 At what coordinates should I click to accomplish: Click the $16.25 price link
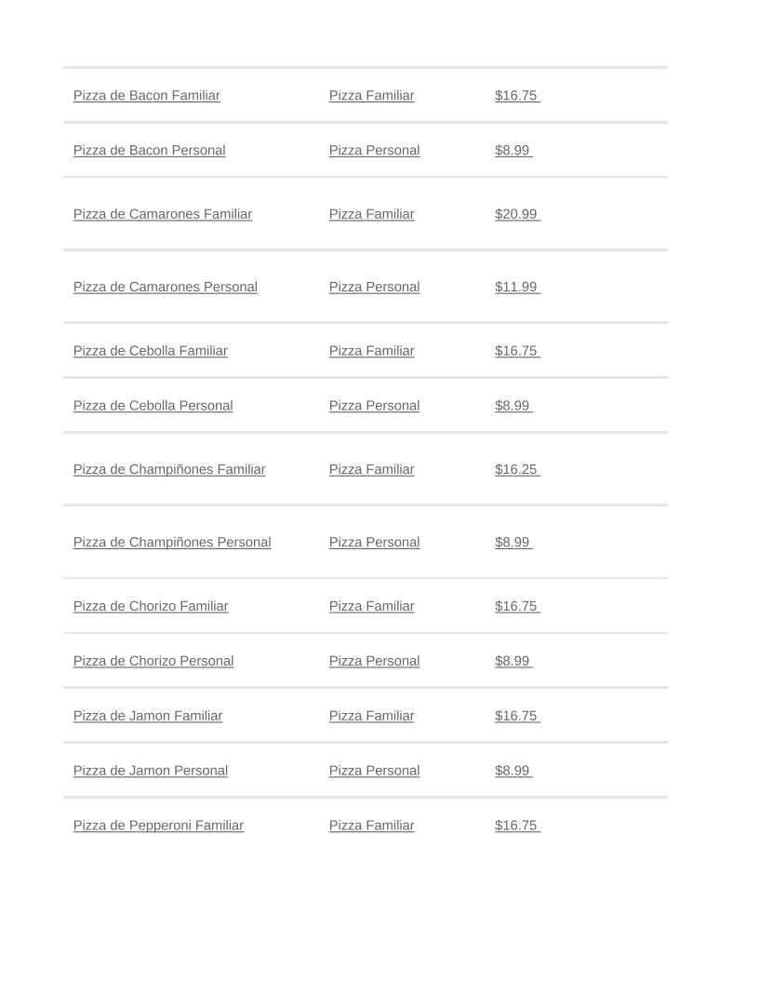(516, 469)
